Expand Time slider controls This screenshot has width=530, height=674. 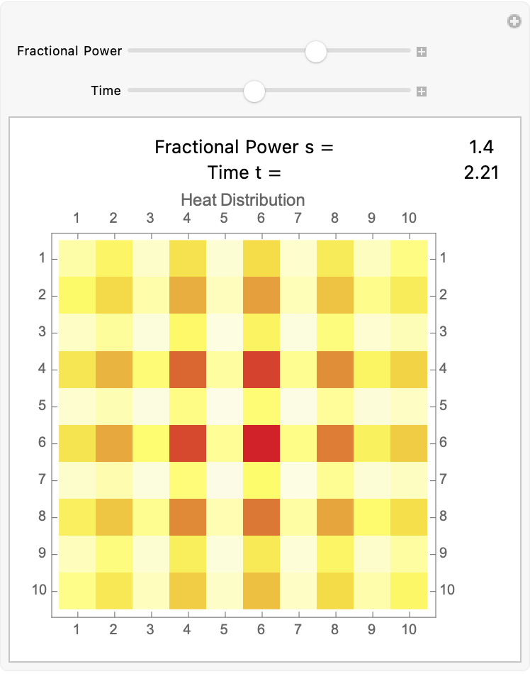[422, 92]
